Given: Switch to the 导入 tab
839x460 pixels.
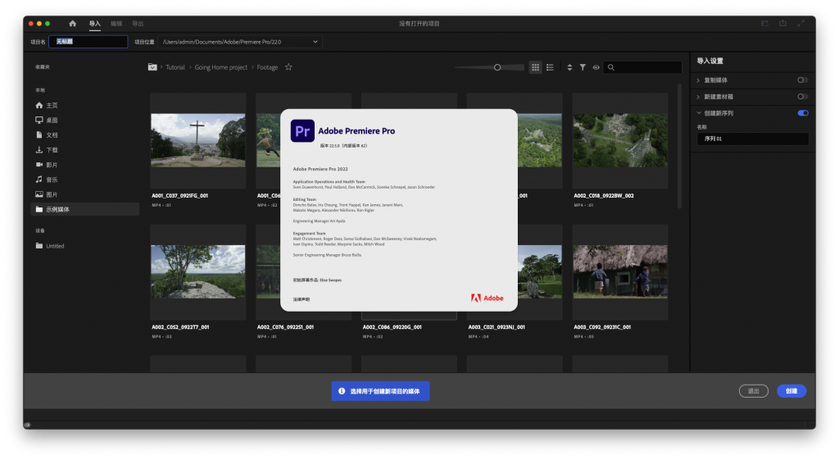Looking at the screenshot, I should click(x=95, y=24).
